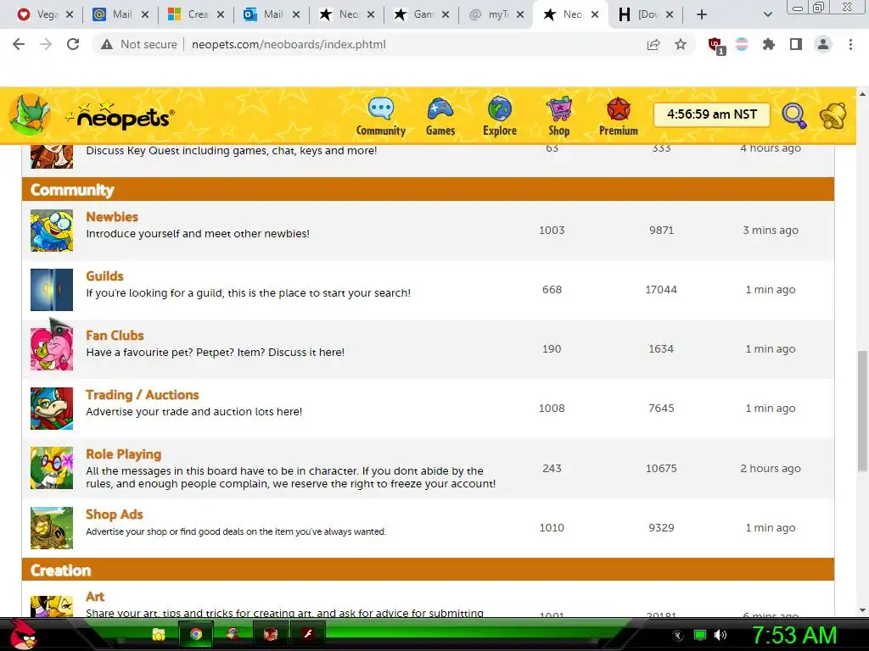Click the Angry Birds start button
This screenshot has height=651, width=869.
[x=22, y=634]
